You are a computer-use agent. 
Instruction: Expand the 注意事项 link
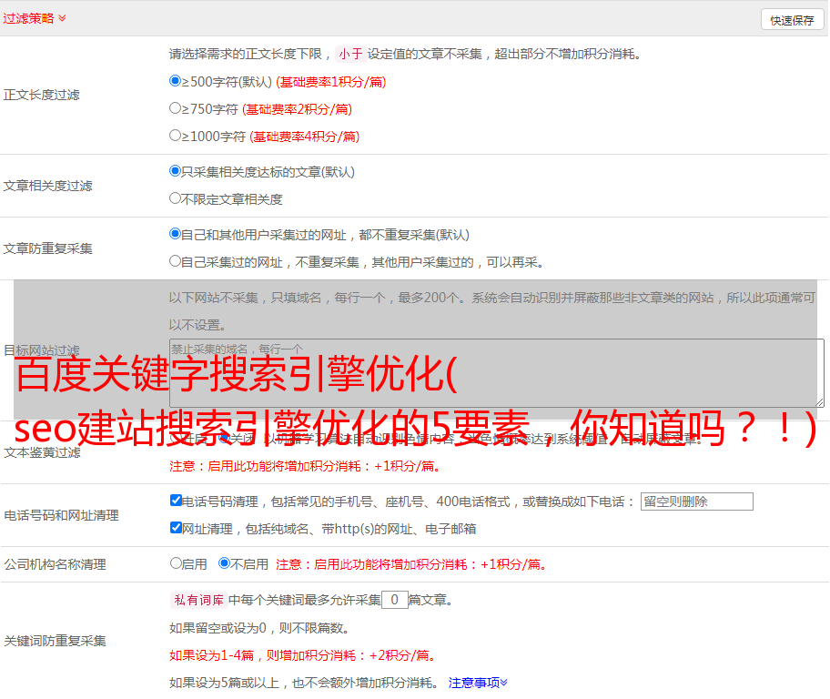(x=478, y=683)
